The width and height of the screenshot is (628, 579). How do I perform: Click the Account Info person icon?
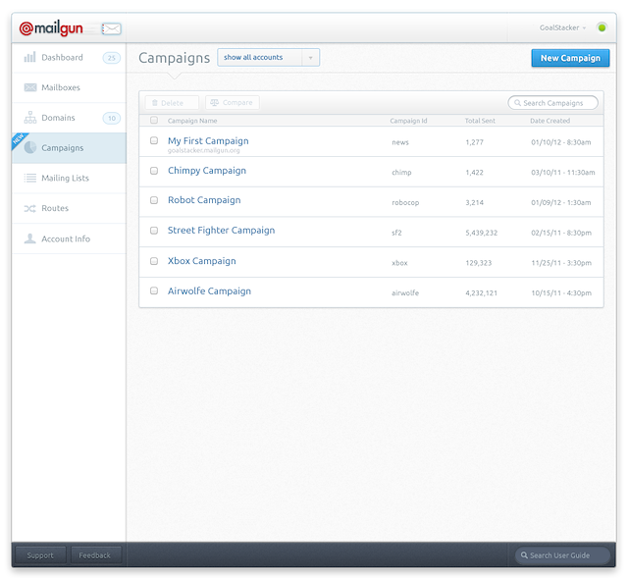(30, 238)
